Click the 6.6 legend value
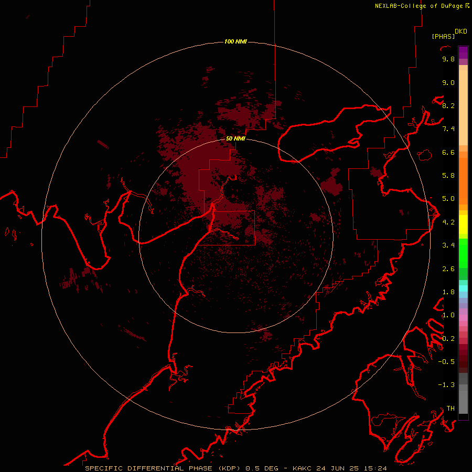 click(x=448, y=152)
